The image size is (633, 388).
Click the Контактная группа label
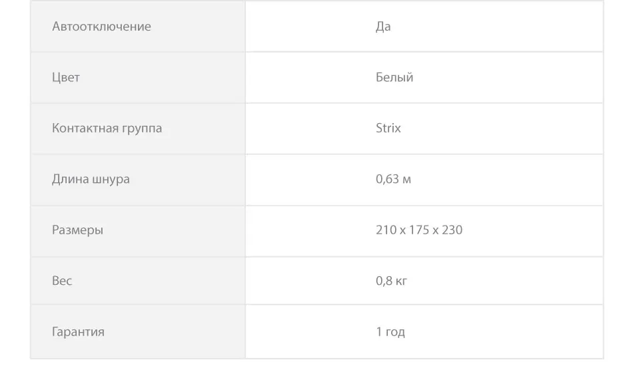click(x=107, y=128)
